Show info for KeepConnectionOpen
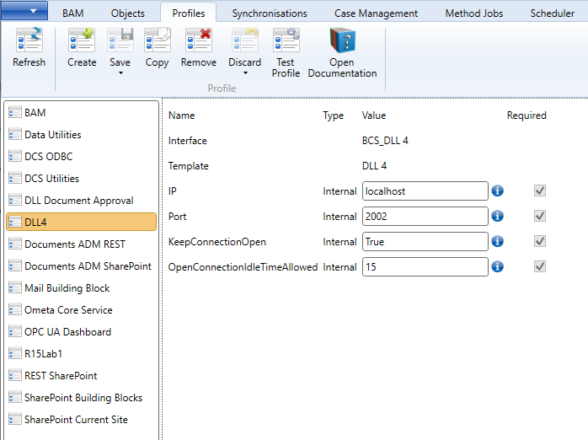 [x=497, y=242]
